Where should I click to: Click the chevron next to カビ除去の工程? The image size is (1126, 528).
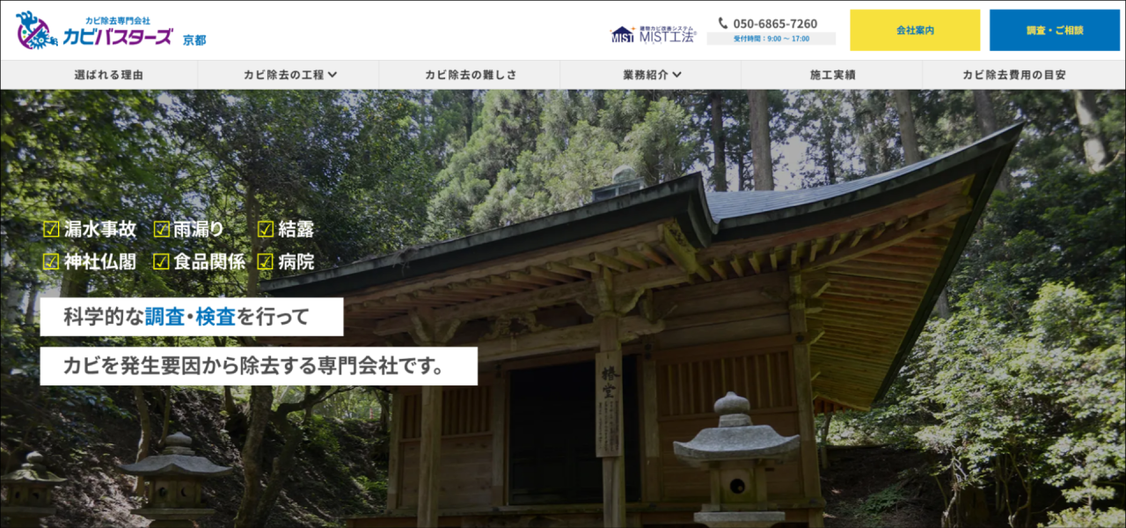pyautogui.click(x=333, y=76)
